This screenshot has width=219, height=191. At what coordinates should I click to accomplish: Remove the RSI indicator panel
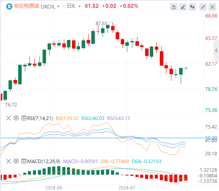(x=9, y=118)
